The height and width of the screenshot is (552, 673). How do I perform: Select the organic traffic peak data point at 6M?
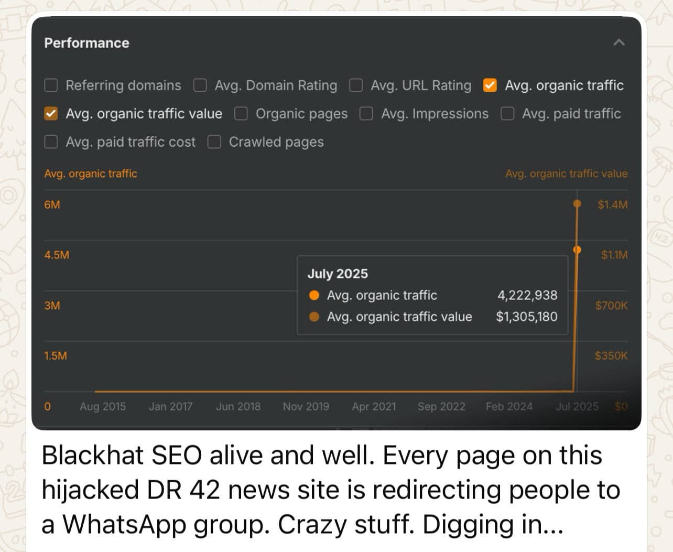[577, 203]
